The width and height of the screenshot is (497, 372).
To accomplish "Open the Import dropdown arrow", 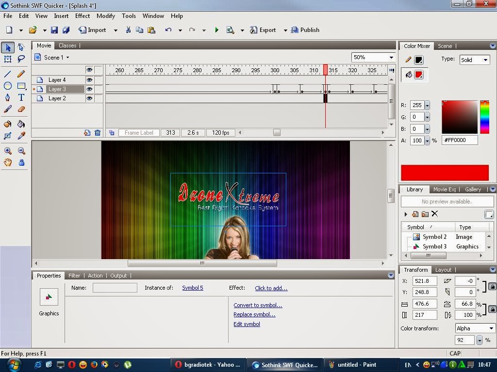I will pyautogui.click(x=116, y=31).
